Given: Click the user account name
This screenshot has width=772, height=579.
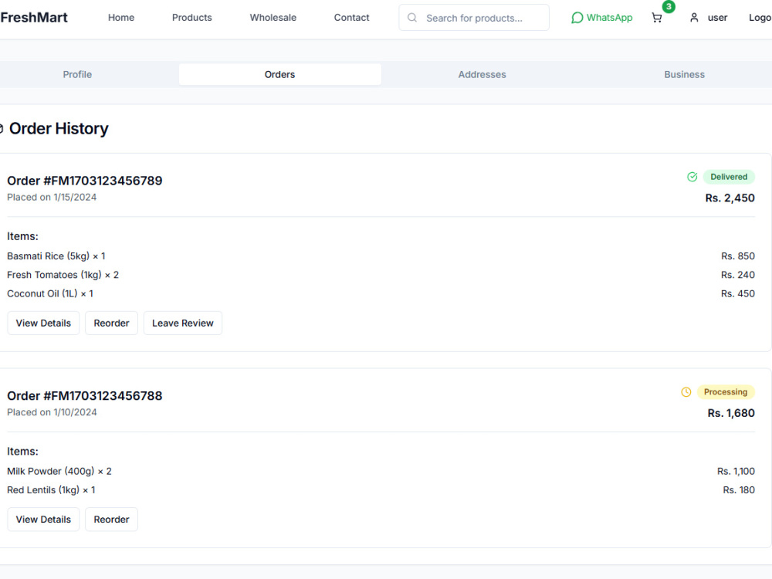Looking at the screenshot, I should (717, 18).
